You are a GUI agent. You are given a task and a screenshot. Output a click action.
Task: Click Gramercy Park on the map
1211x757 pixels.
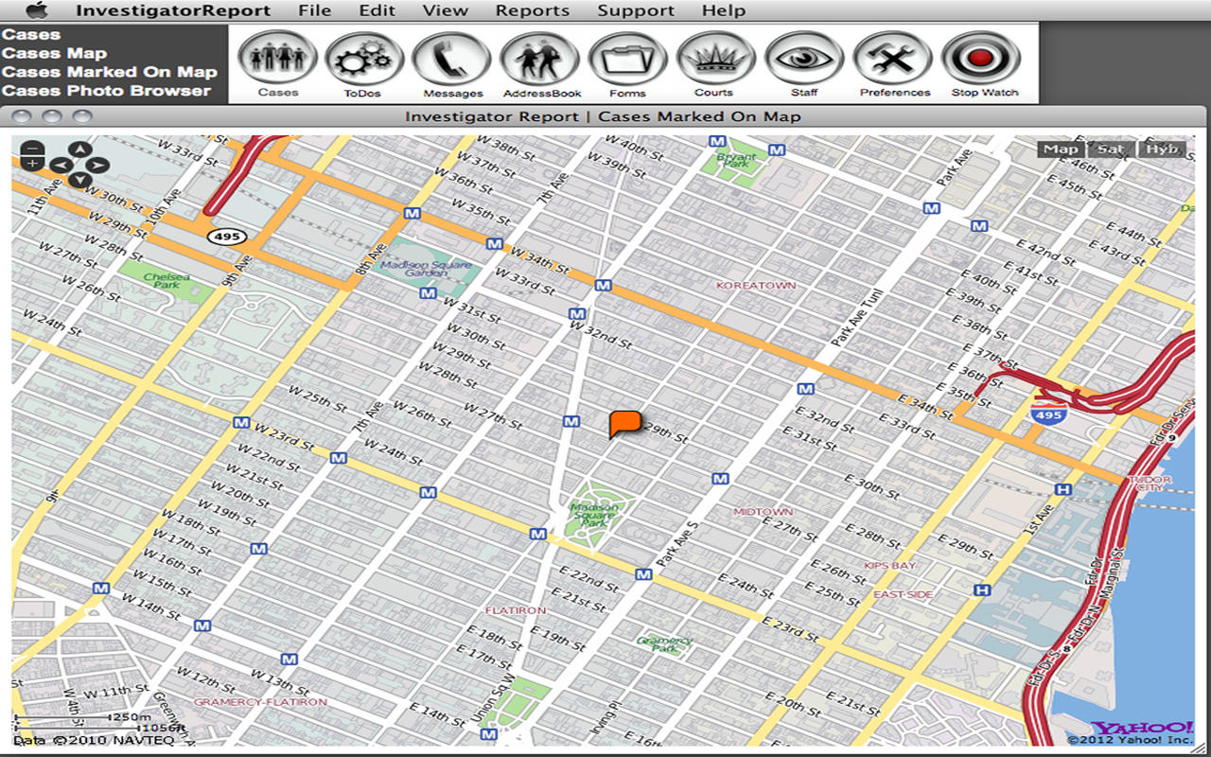665,644
